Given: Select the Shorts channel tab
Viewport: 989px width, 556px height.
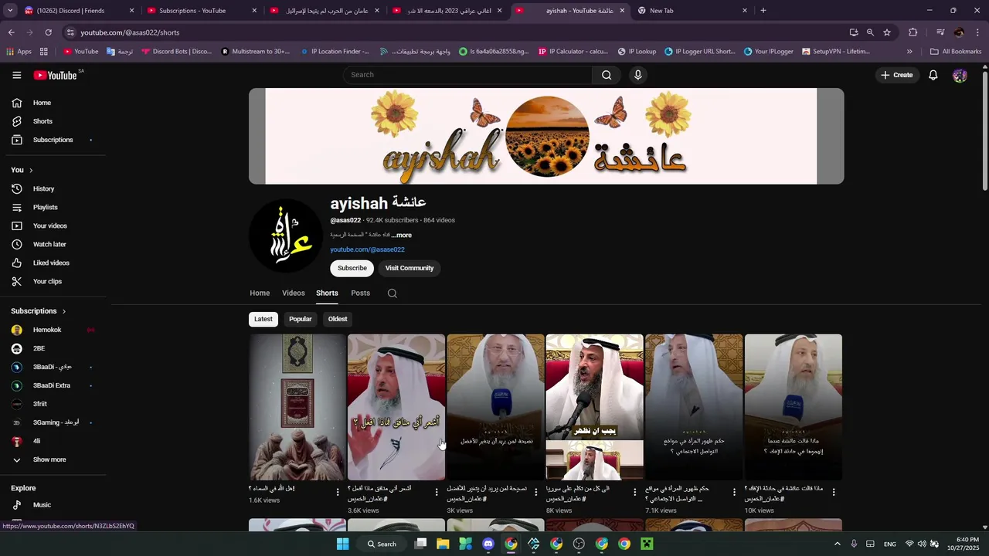Looking at the screenshot, I should (327, 293).
